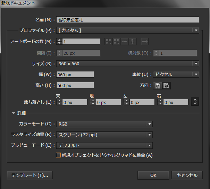Click the テンプレート(T)... button
Screen dimensions: 210x189
[x=30, y=175]
